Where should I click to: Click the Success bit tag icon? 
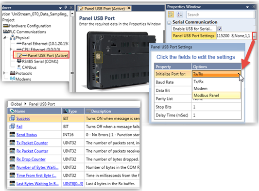[12, 118]
